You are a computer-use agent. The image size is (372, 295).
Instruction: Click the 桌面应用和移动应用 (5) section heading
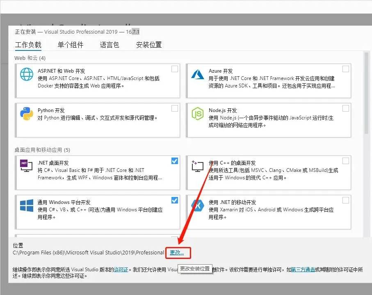pyautogui.click(x=42, y=150)
